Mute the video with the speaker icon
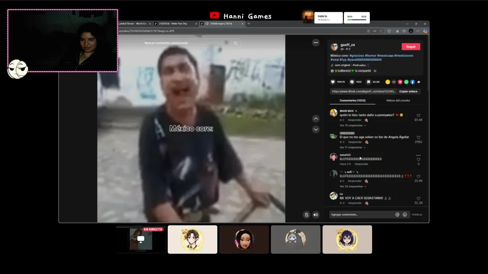This screenshot has width=488, height=274. 316,215
